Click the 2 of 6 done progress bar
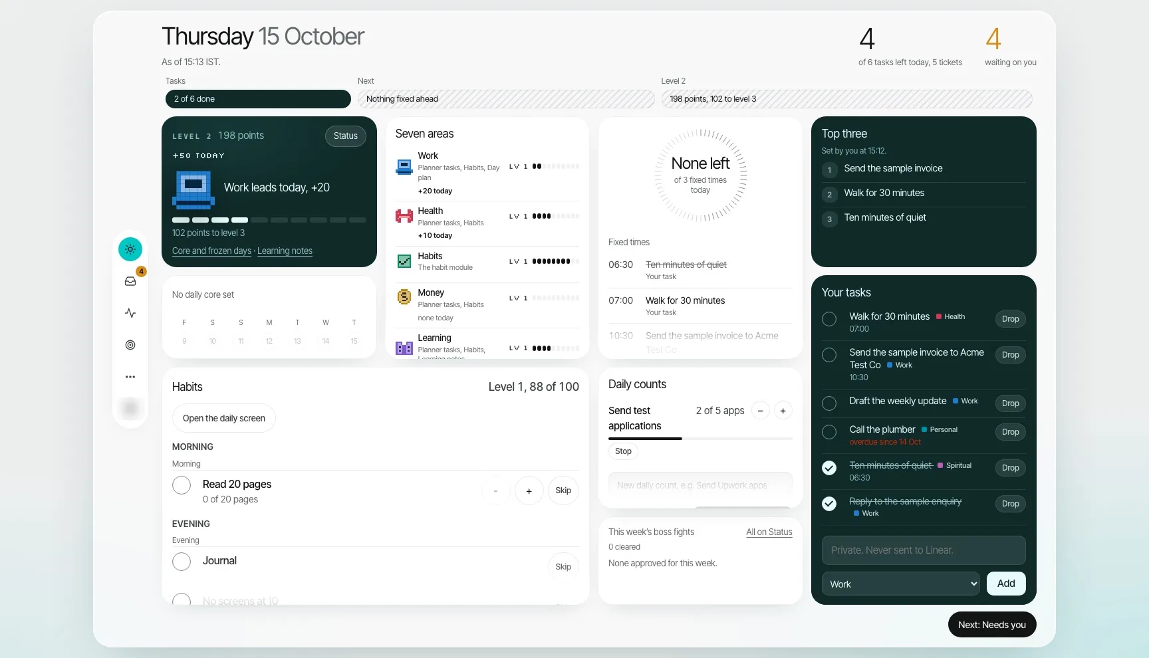1149x658 pixels. pos(258,99)
